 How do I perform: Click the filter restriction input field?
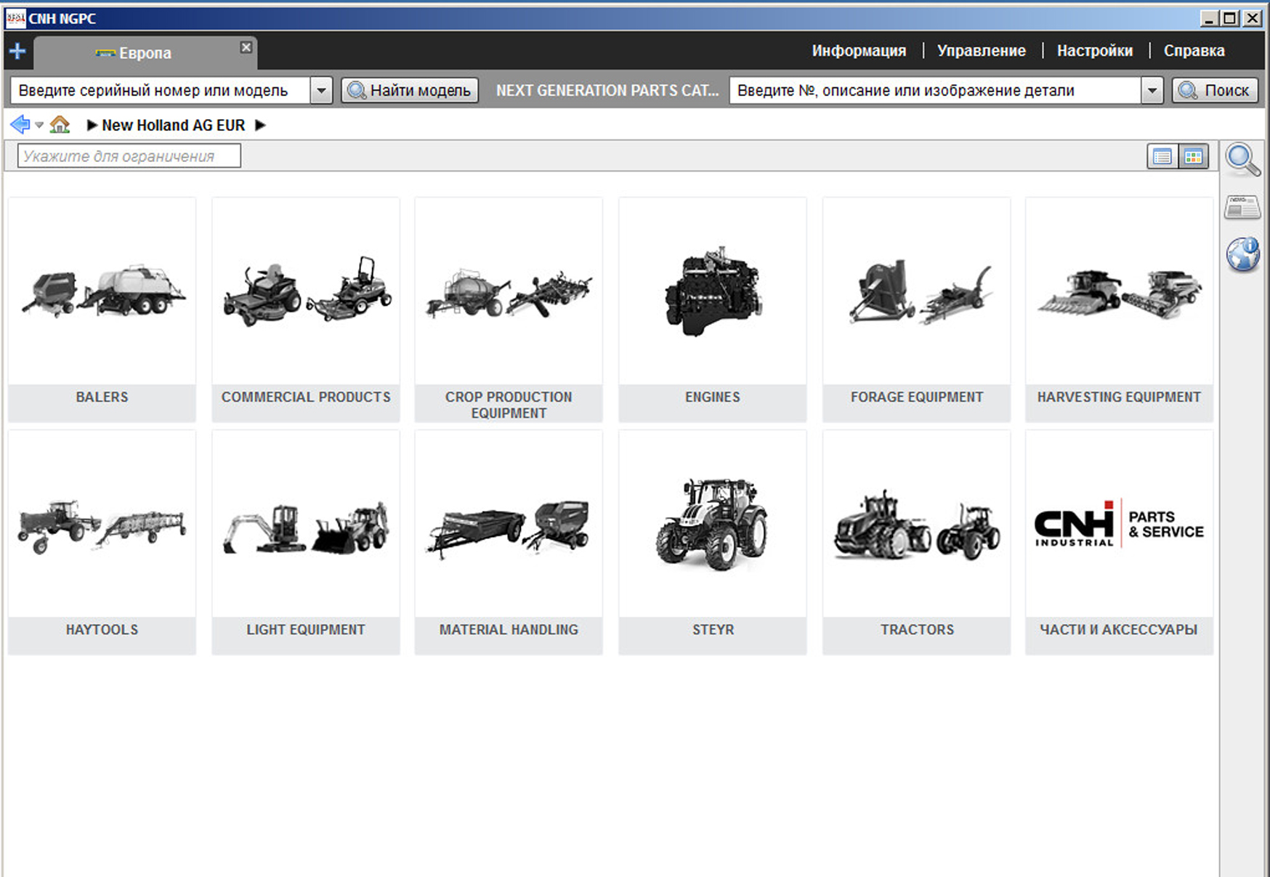point(129,156)
